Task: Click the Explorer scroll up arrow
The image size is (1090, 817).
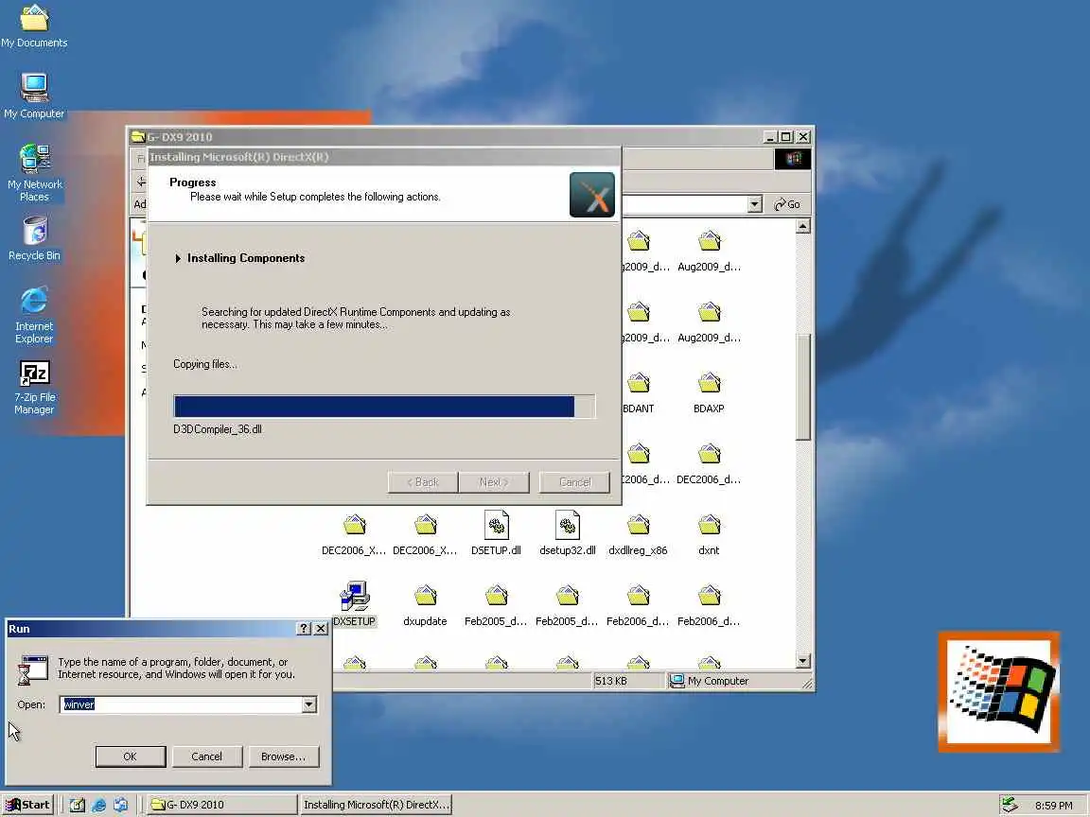Action: pyautogui.click(x=803, y=227)
